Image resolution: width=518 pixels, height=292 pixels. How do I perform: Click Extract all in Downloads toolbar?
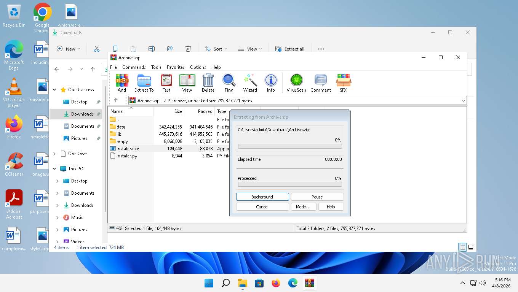click(x=289, y=49)
